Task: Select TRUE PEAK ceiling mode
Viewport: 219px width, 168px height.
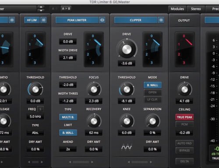Action: [x=184, y=117]
